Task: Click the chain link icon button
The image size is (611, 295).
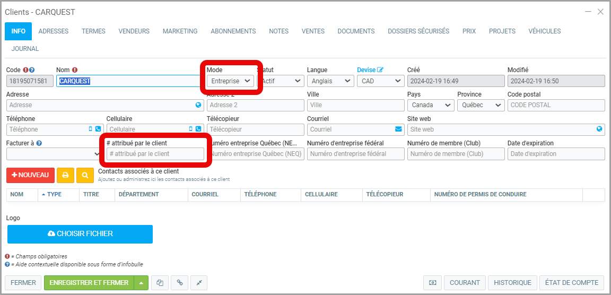Action: [x=179, y=283]
